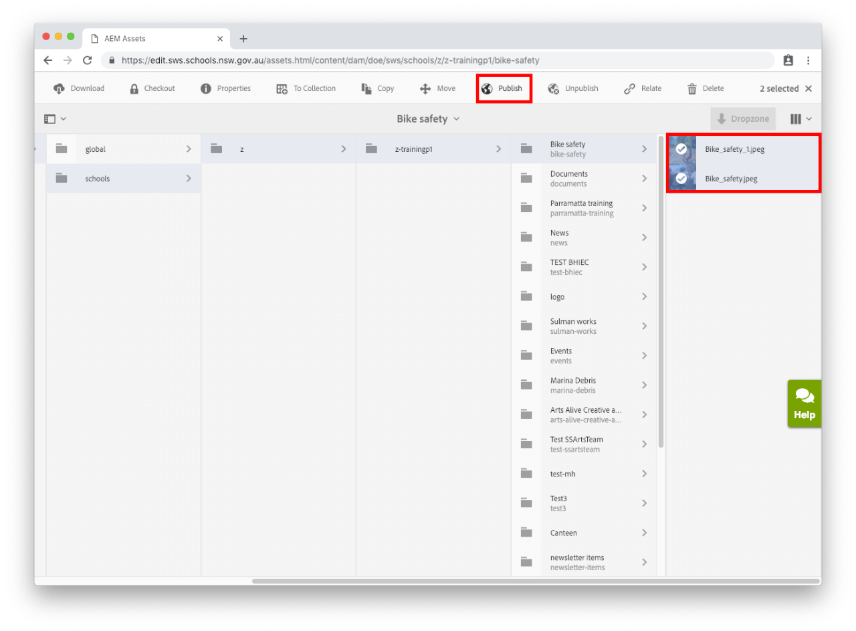The height and width of the screenshot is (631, 856).
Task: Click the Relate link icon
Action: pos(629,88)
